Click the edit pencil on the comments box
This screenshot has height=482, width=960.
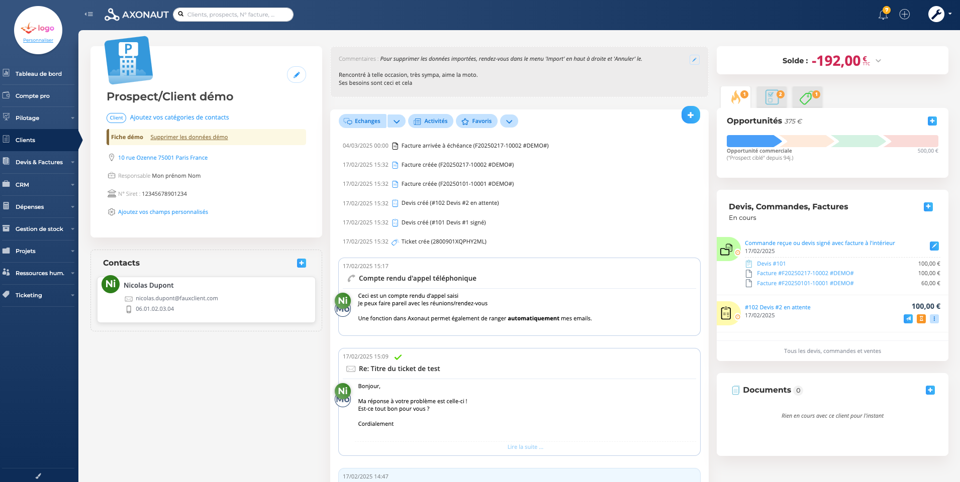point(695,60)
